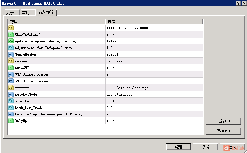Click the 加载(L) button
This screenshot has width=247, height=153.
223,121
